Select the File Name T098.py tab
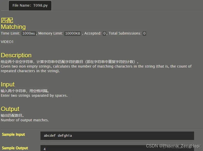203x151 pixels. click(30, 5)
